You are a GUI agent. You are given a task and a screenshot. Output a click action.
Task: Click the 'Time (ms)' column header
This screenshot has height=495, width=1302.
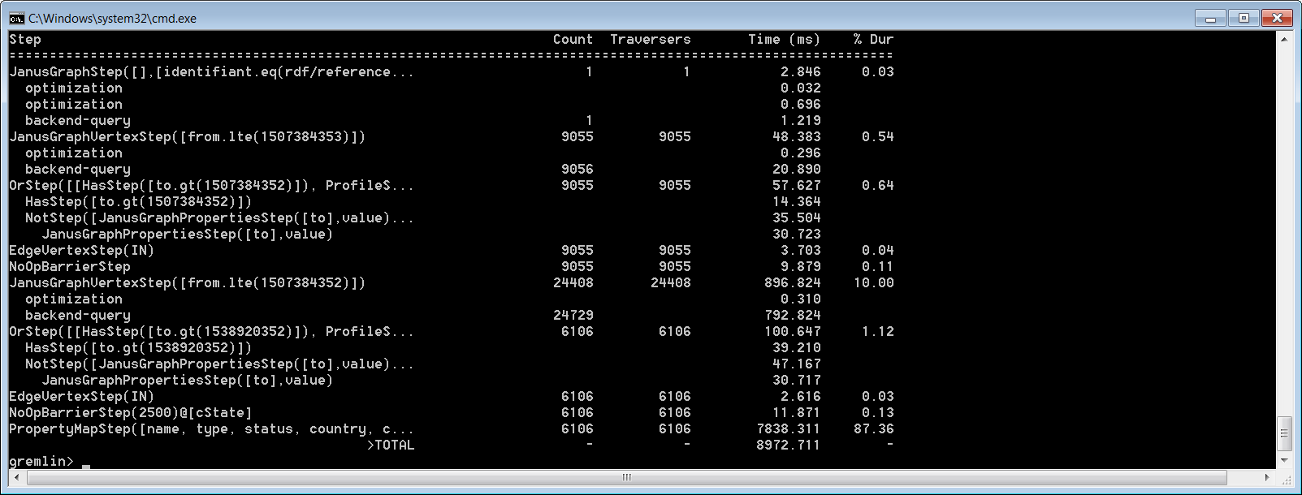click(x=784, y=39)
